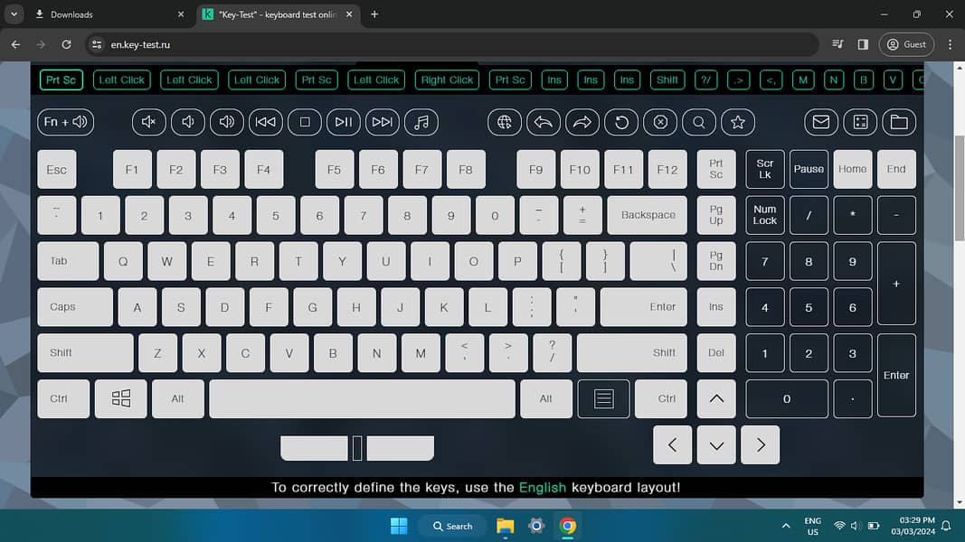Image resolution: width=965 pixels, height=542 pixels.
Task: Click the context menu key icon
Action: [603, 398]
